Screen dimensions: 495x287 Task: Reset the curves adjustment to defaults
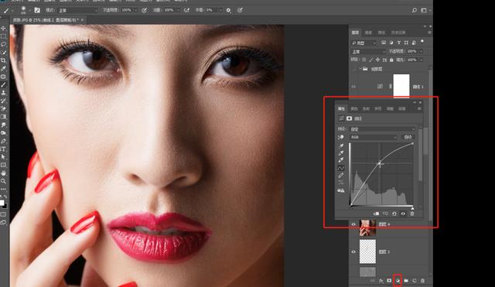(x=394, y=214)
